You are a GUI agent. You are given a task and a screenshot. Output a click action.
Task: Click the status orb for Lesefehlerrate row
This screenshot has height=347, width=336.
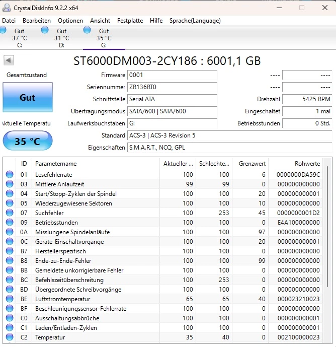coord(10,174)
